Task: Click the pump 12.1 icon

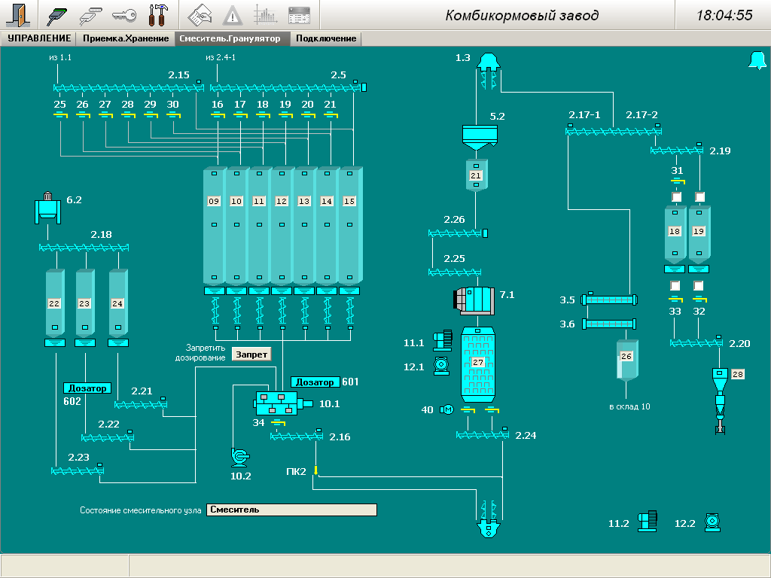Action: click(x=441, y=367)
